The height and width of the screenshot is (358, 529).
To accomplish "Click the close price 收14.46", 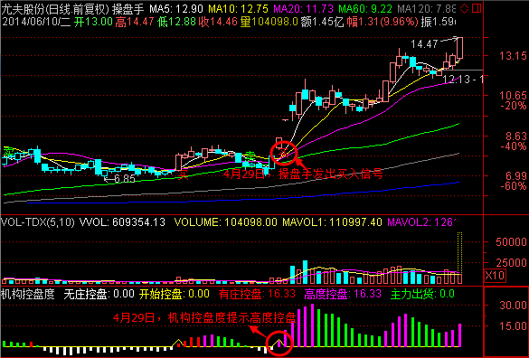I will [x=218, y=22].
